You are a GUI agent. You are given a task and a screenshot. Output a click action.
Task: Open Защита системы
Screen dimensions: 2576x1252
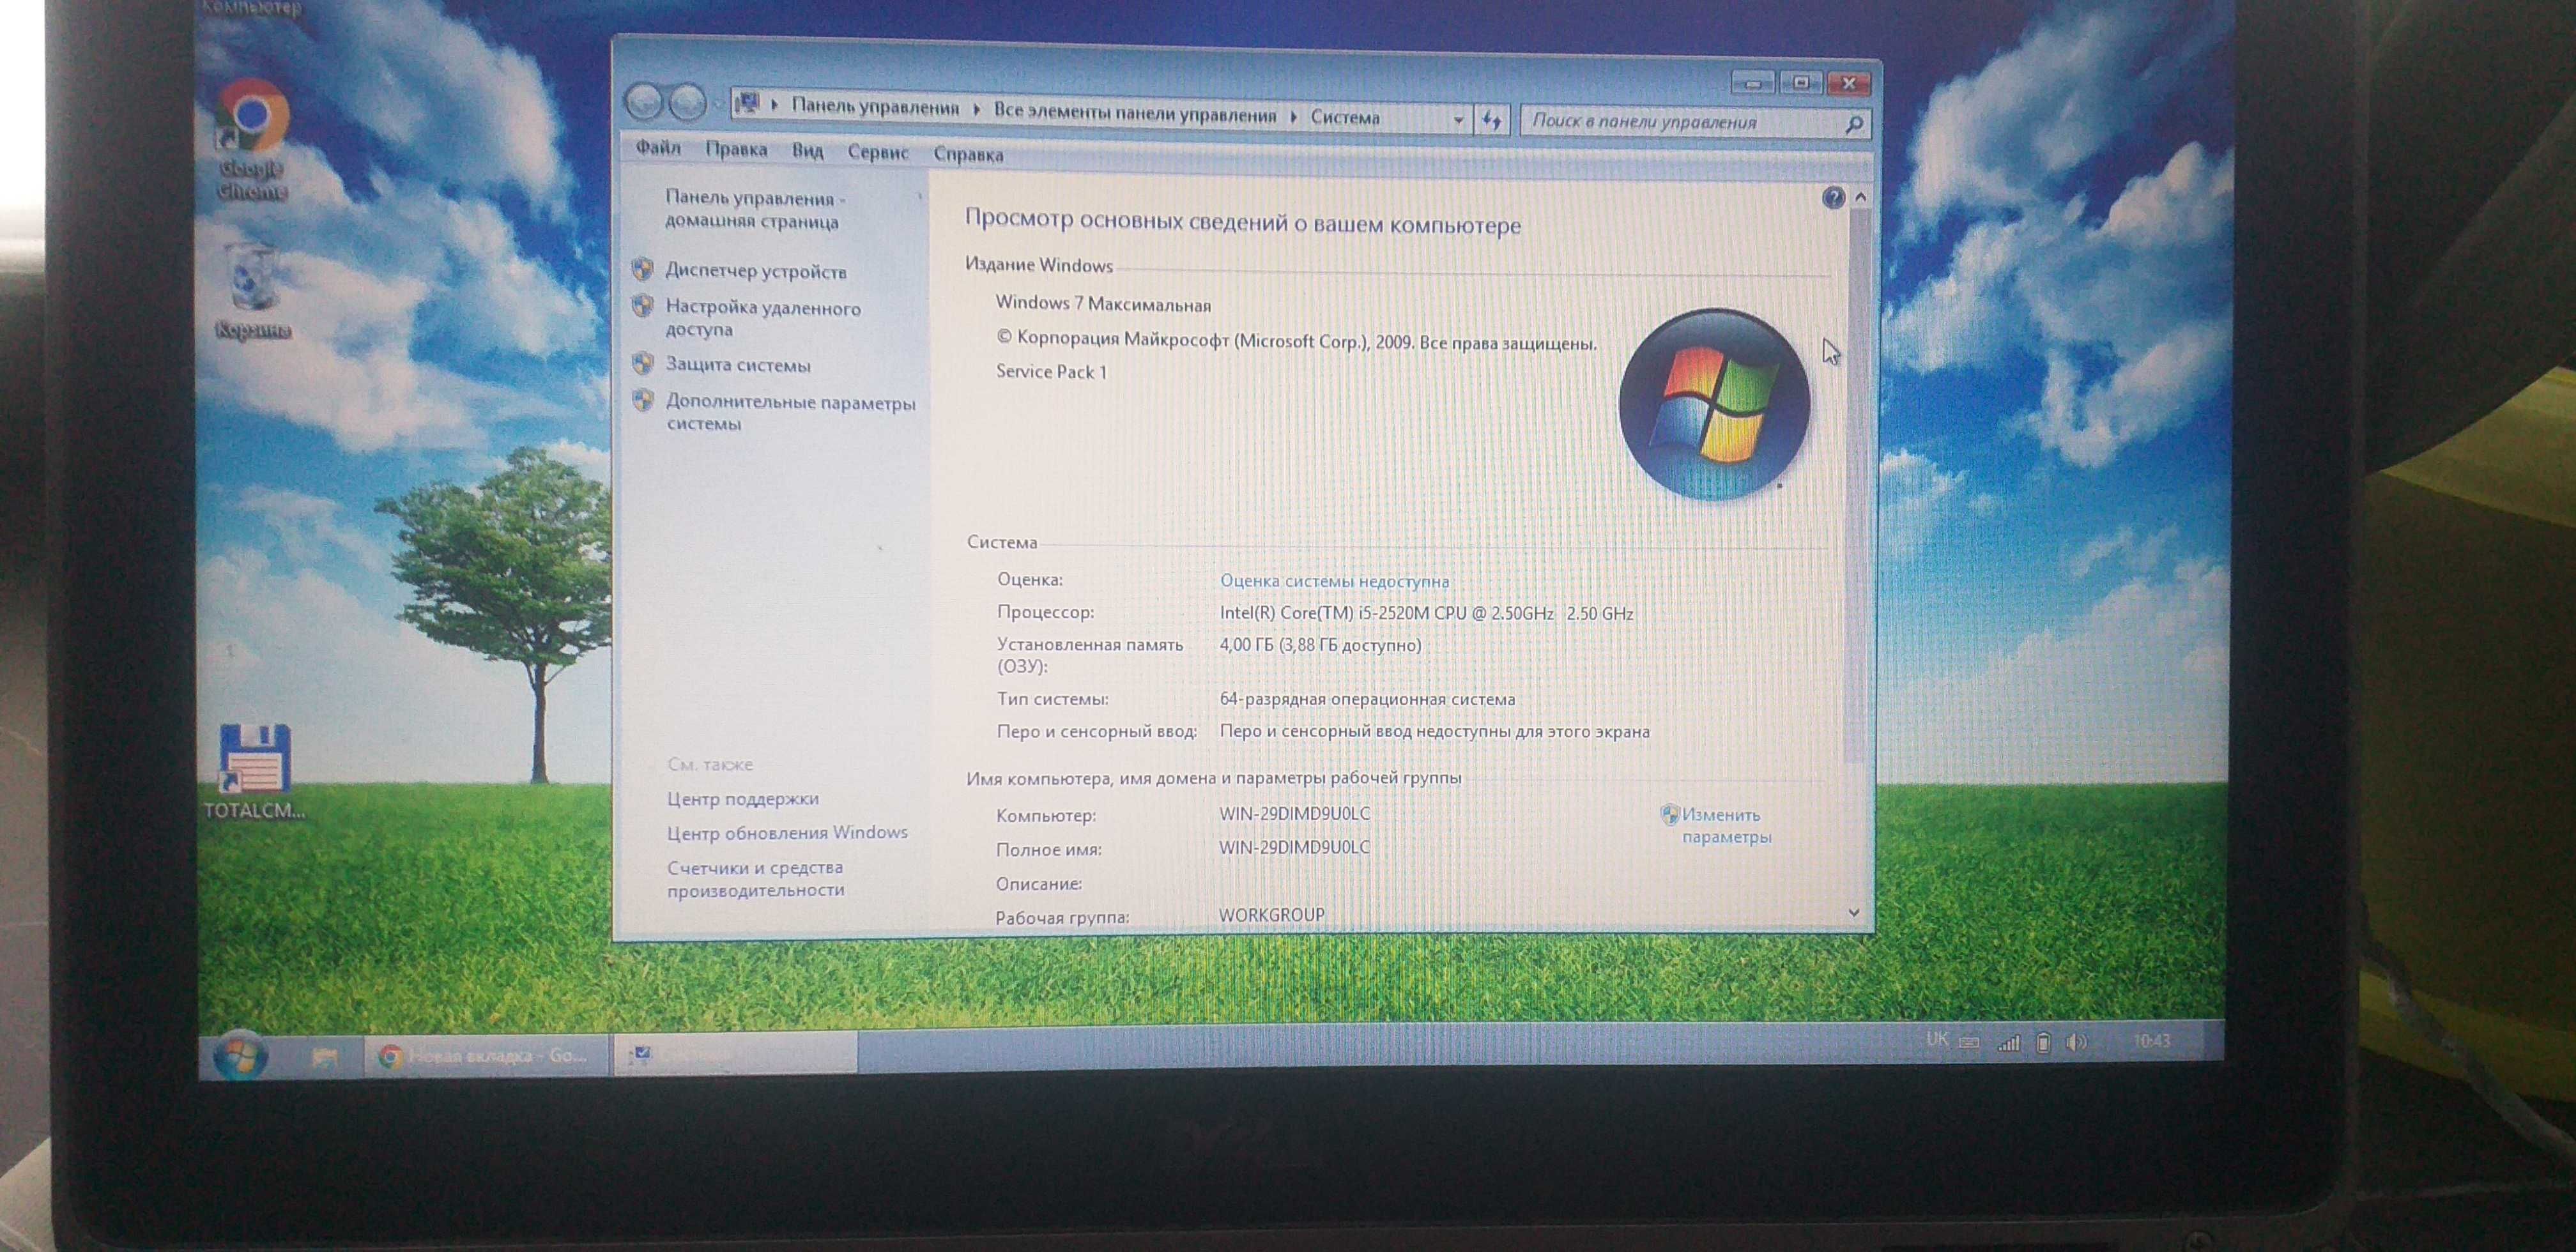[x=738, y=365]
